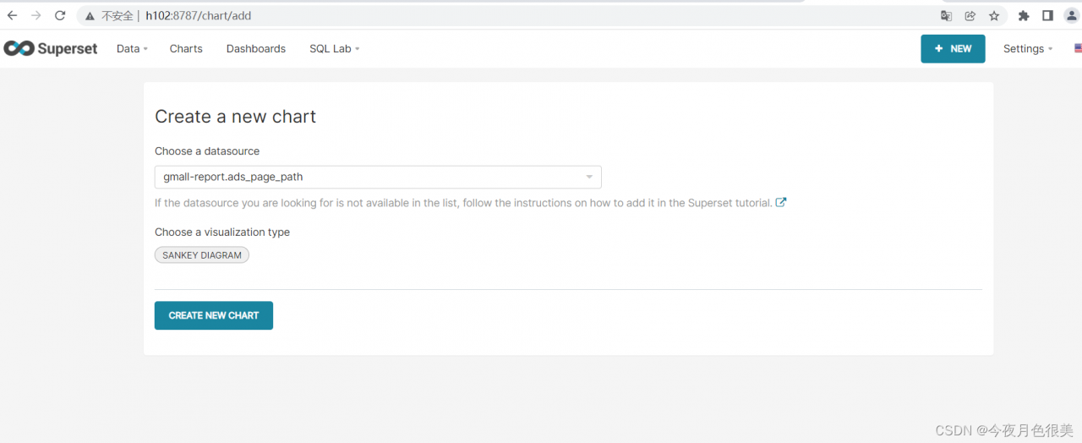Click the 'Choose a visualization type' label
The height and width of the screenshot is (443, 1082).
[222, 232]
